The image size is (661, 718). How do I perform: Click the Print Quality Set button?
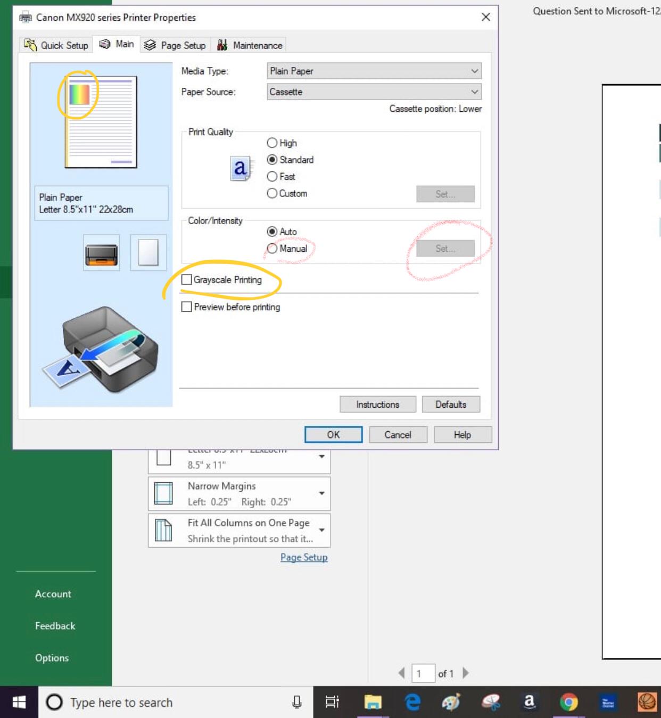445,194
